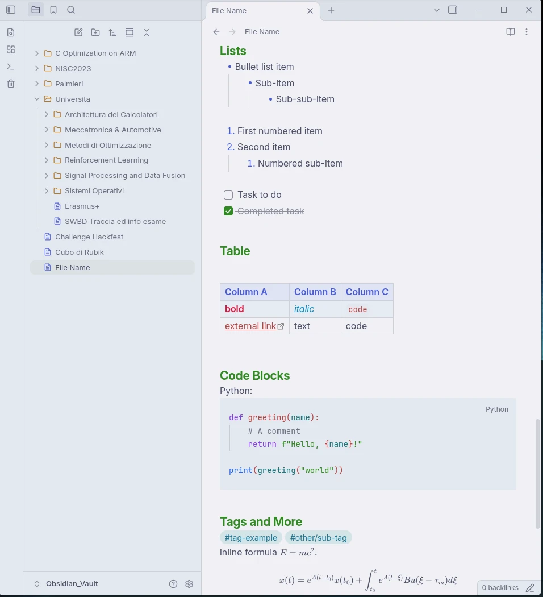The height and width of the screenshot is (597, 543).
Task: Collapse the Universita folder
Action: (x=37, y=99)
